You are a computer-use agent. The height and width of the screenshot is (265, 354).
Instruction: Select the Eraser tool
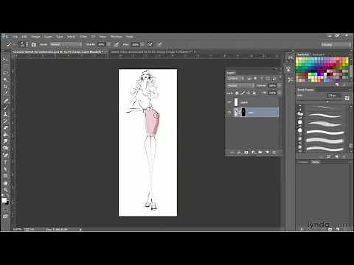5,127
